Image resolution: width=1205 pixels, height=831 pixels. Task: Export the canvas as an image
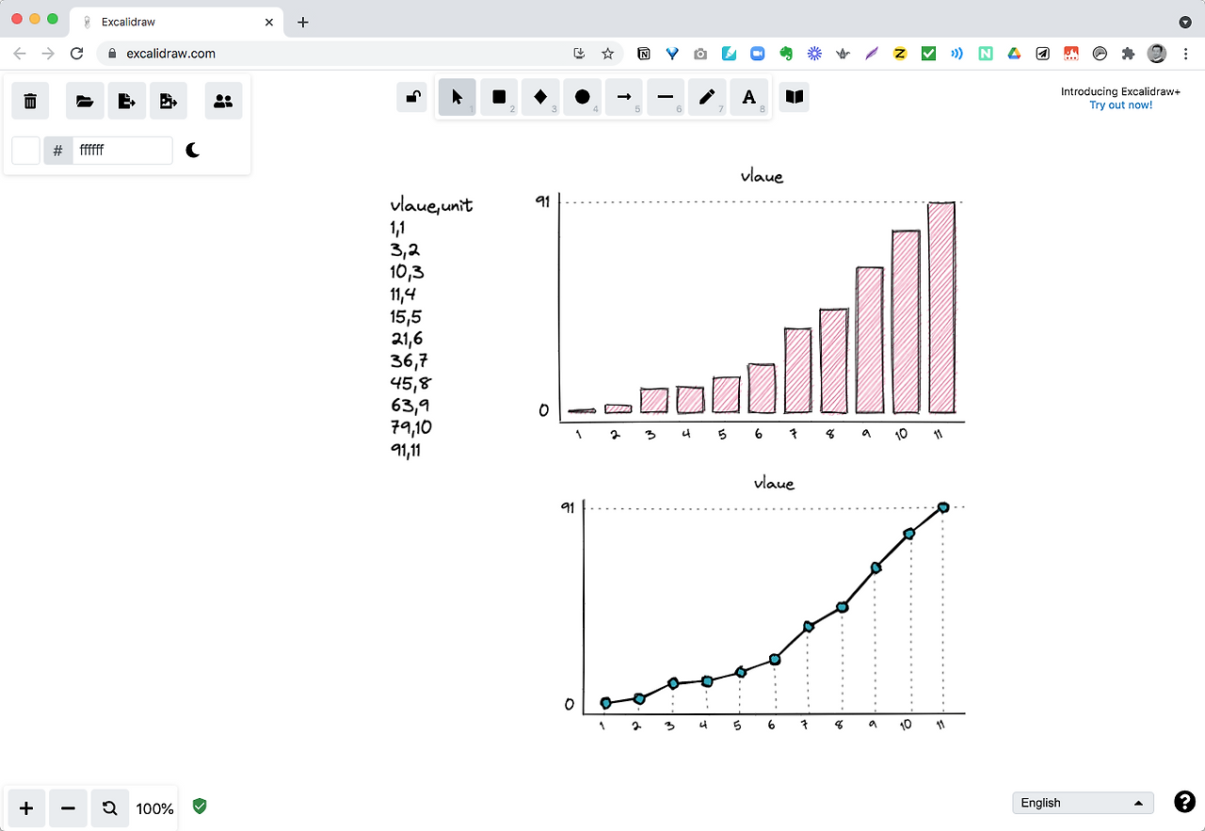click(169, 101)
